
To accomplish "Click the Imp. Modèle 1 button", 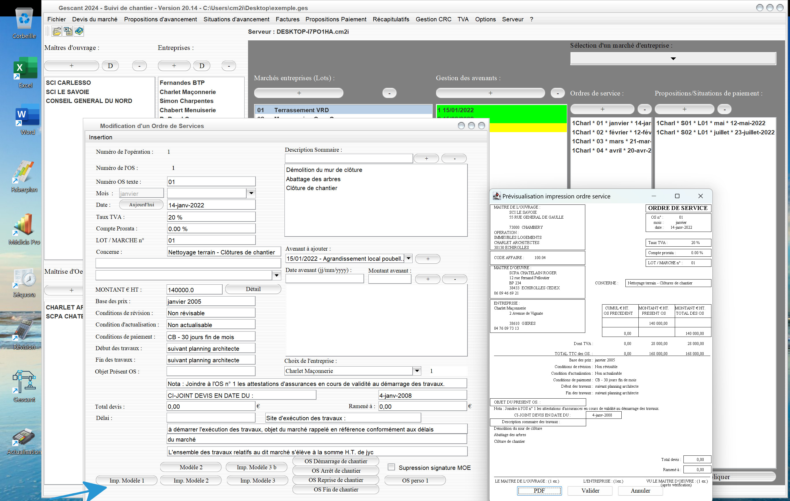I will click(127, 480).
